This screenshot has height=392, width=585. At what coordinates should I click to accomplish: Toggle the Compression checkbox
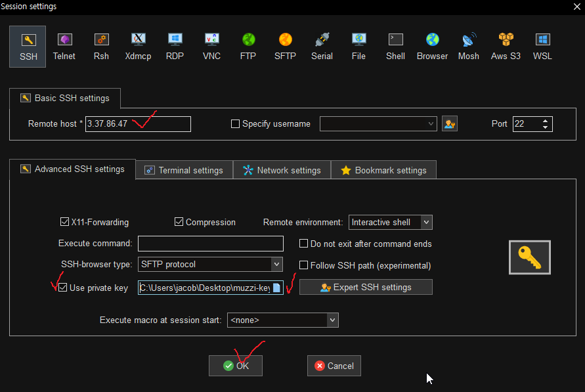pos(179,222)
